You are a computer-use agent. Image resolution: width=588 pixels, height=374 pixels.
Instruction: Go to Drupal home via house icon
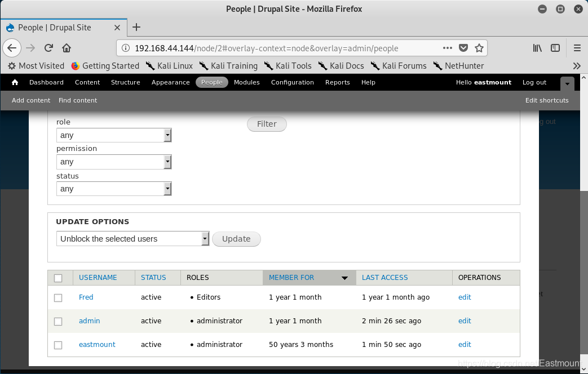(x=15, y=82)
